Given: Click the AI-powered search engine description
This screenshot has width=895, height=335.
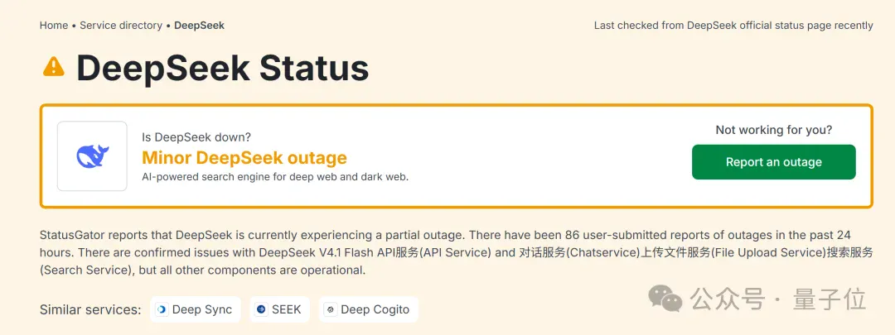Looking at the screenshot, I should 275,177.
